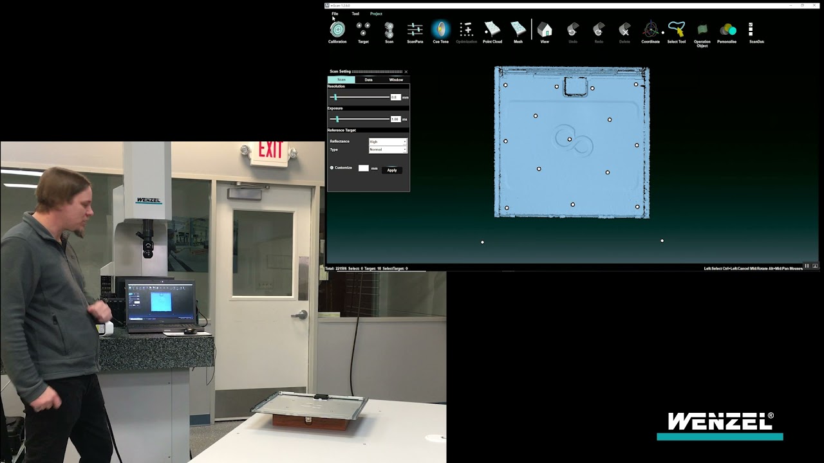Click the Exposure slider handle
The width and height of the screenshot is (824, 463).
[x=337, y=119]
